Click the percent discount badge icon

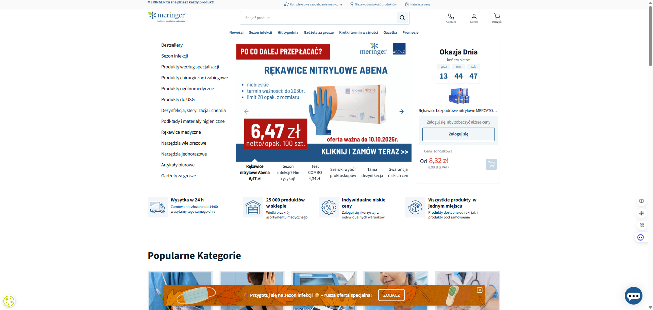point(329,207)
